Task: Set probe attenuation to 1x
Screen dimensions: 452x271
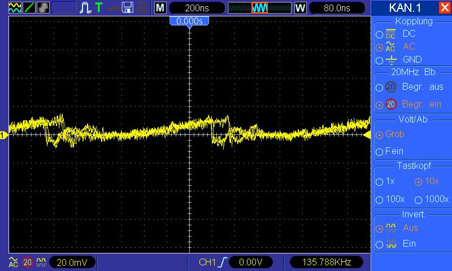Action: pos(380,182)
